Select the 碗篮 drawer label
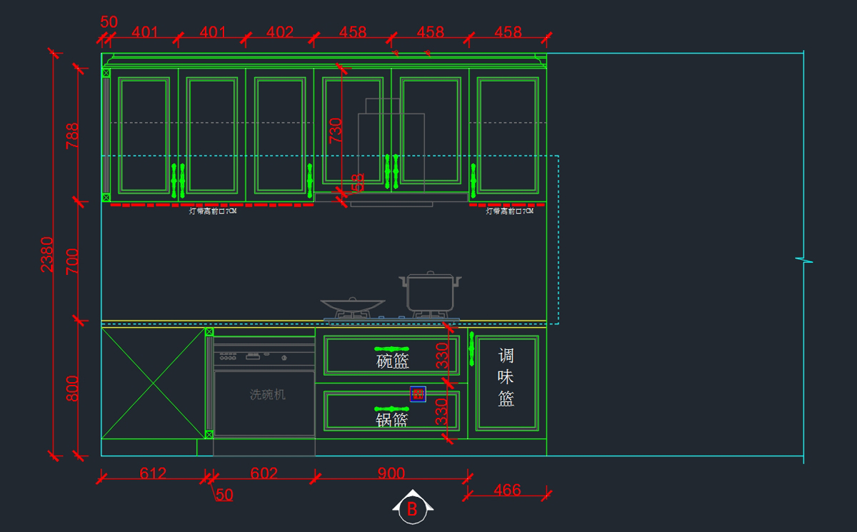The width and height of the screenshot is (857, 532). click(x=393, y=361)
